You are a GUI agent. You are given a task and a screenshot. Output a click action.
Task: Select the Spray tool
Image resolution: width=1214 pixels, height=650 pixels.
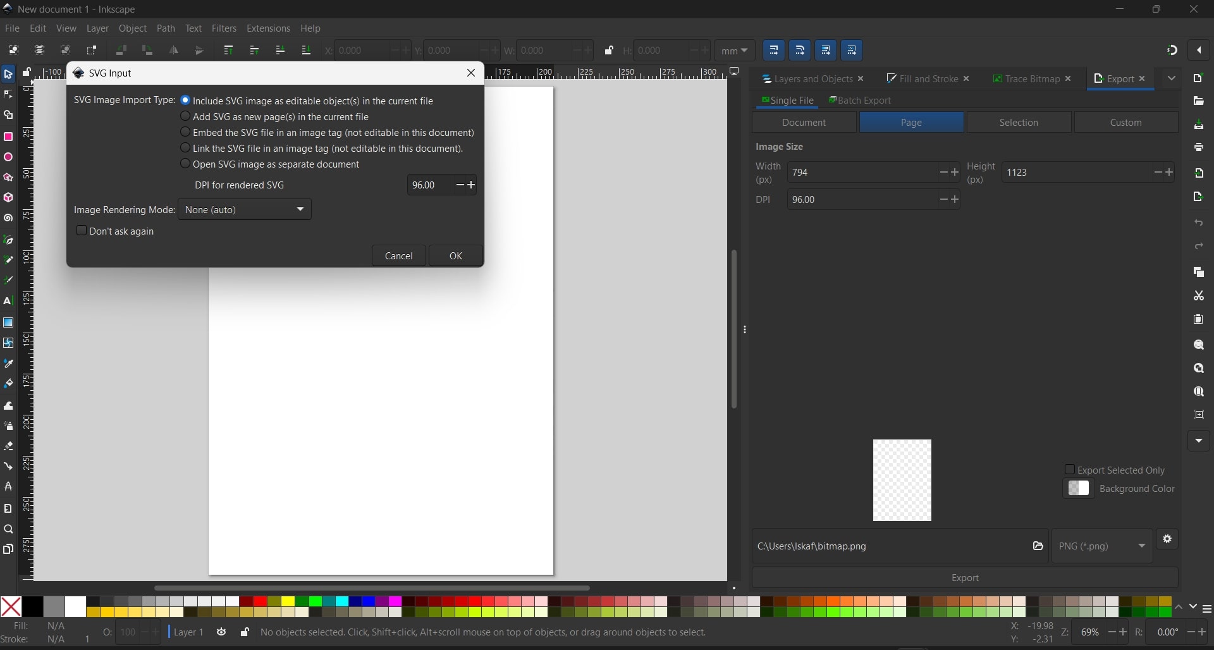[8, 426]
